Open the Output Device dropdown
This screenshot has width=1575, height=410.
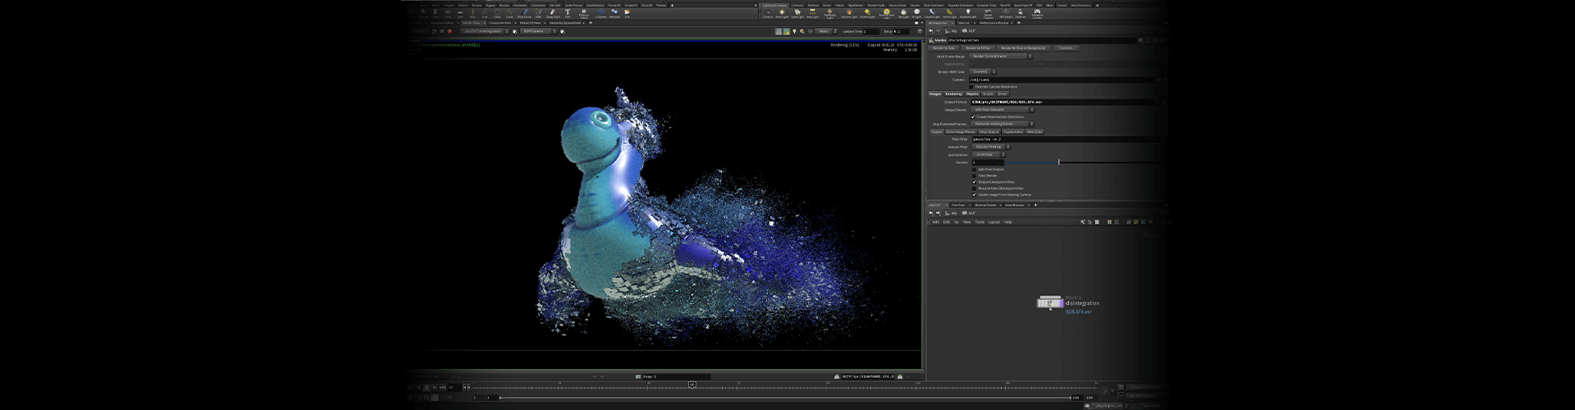point(1002,110)
